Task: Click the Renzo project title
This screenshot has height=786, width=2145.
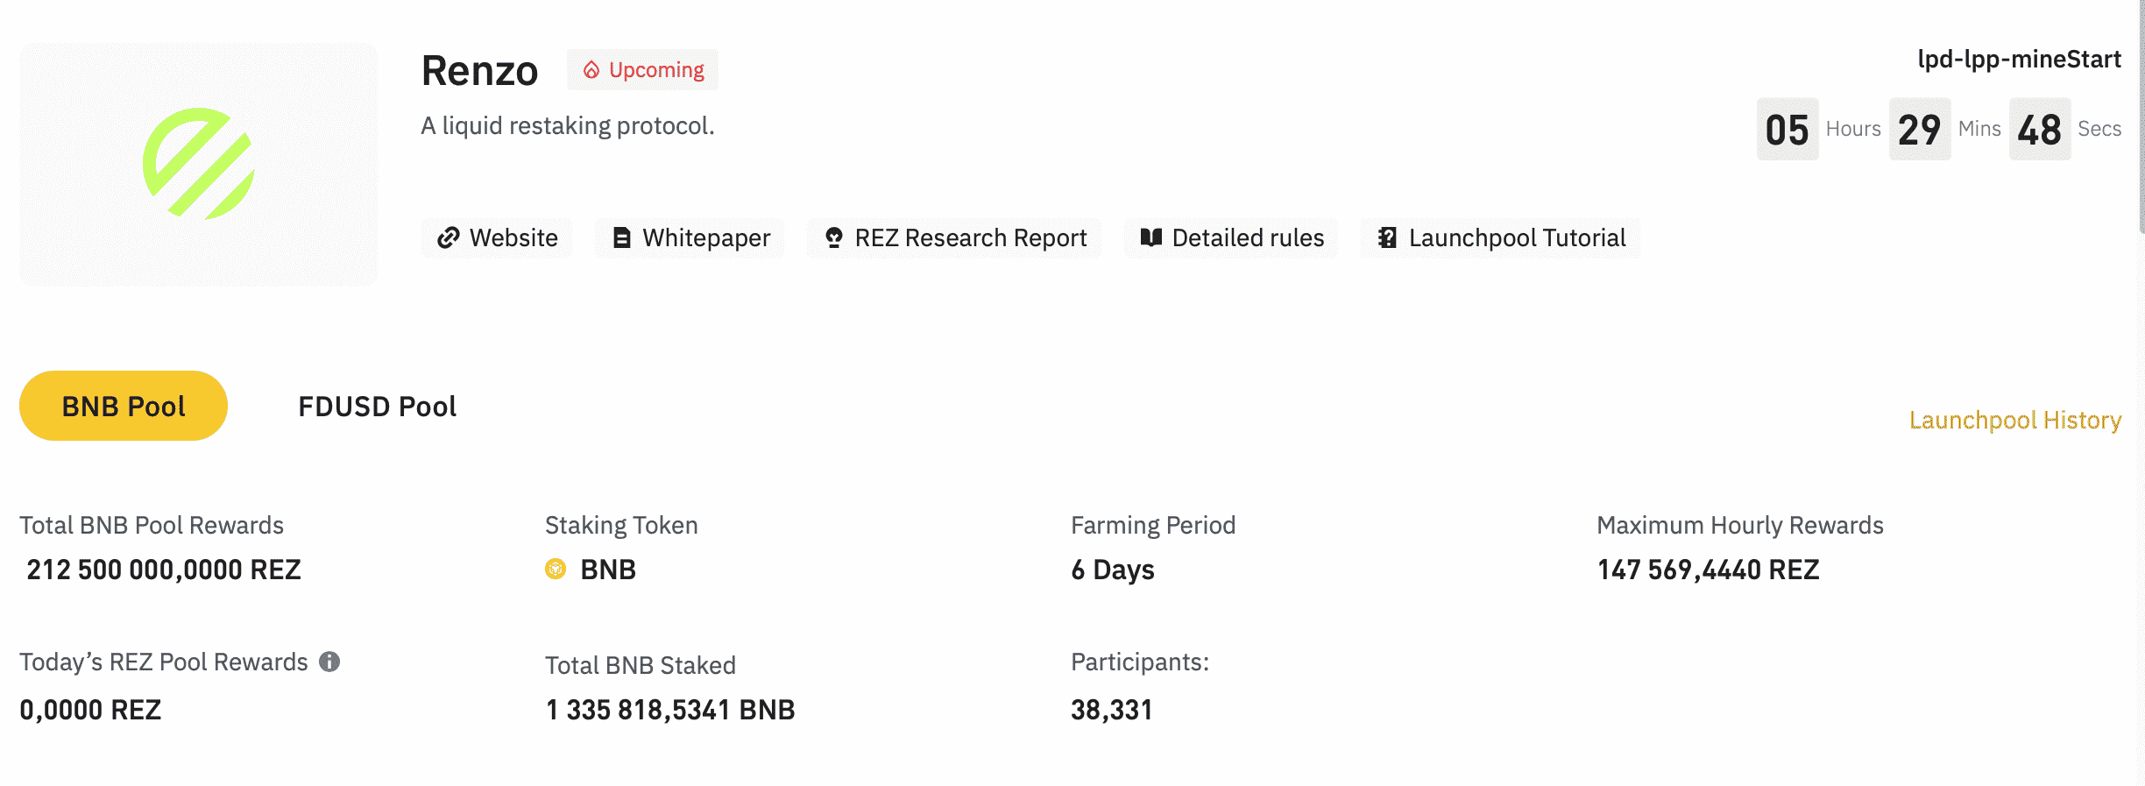Action: tap(479, 71)
